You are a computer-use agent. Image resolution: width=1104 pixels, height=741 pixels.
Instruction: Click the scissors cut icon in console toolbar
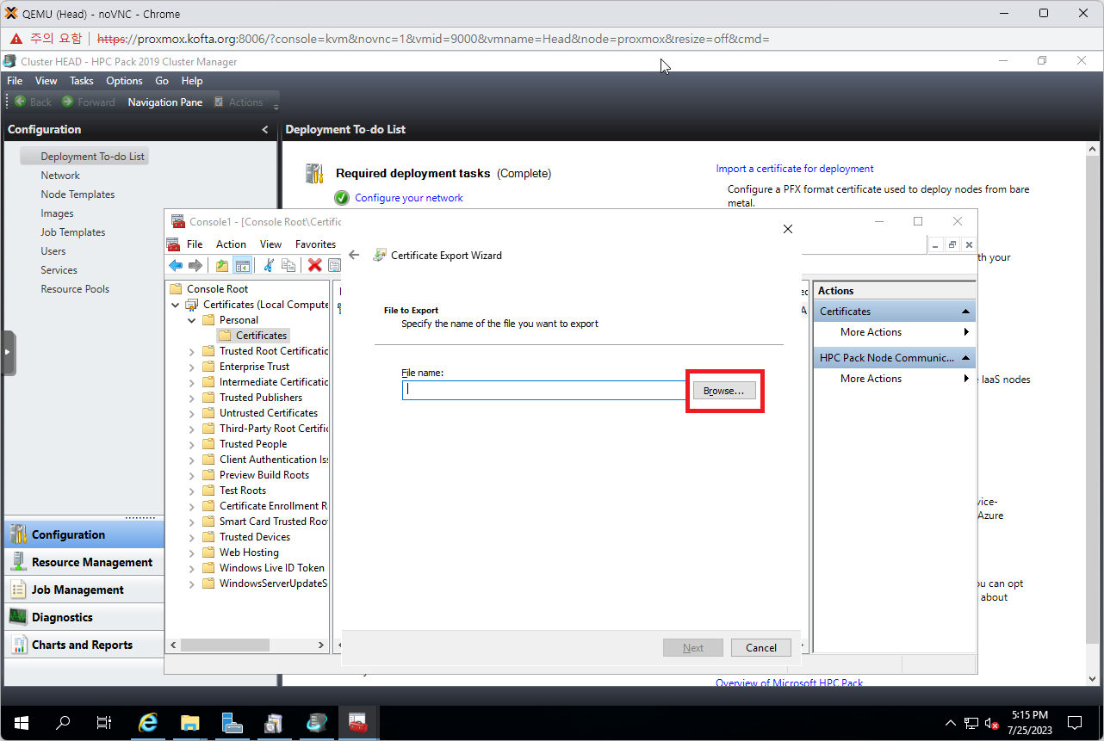(269, 265)
